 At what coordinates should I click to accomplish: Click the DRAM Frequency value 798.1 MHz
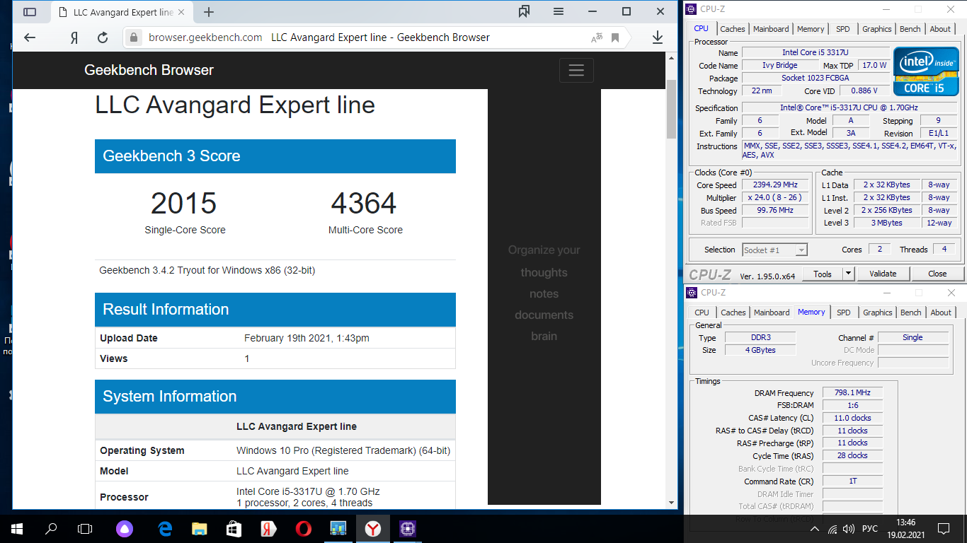[852, 392]
